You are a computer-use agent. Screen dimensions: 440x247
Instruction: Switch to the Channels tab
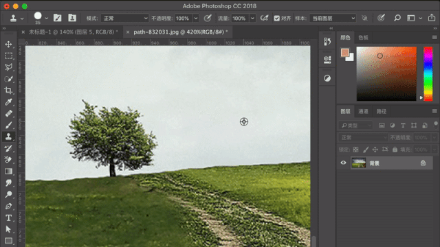point(363,111)
